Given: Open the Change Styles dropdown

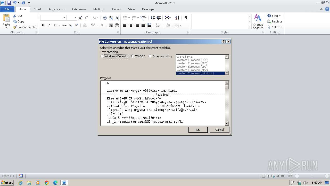Looking at the screenshot, I should coord(258,22).
